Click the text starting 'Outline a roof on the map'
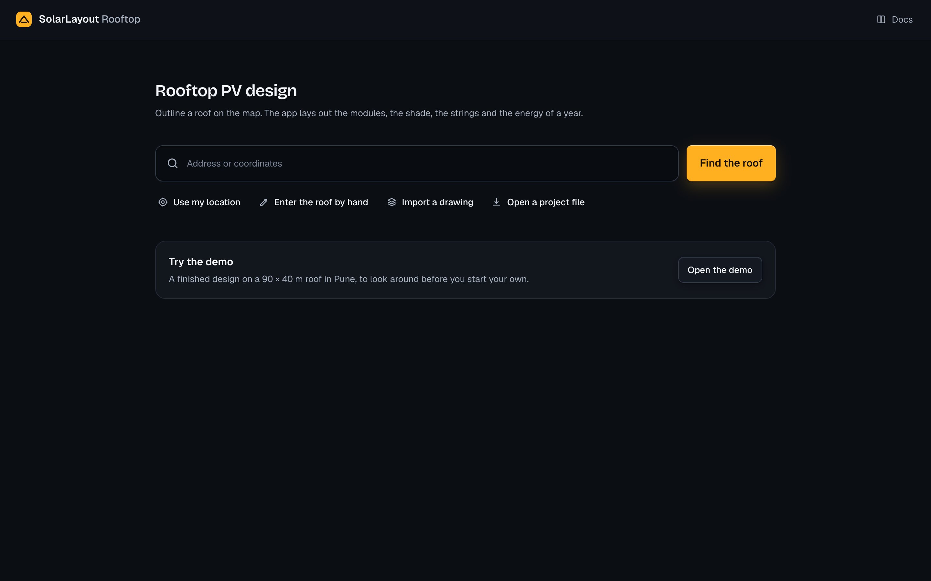The width and height of the screenshot is (931, 581). 369,113
